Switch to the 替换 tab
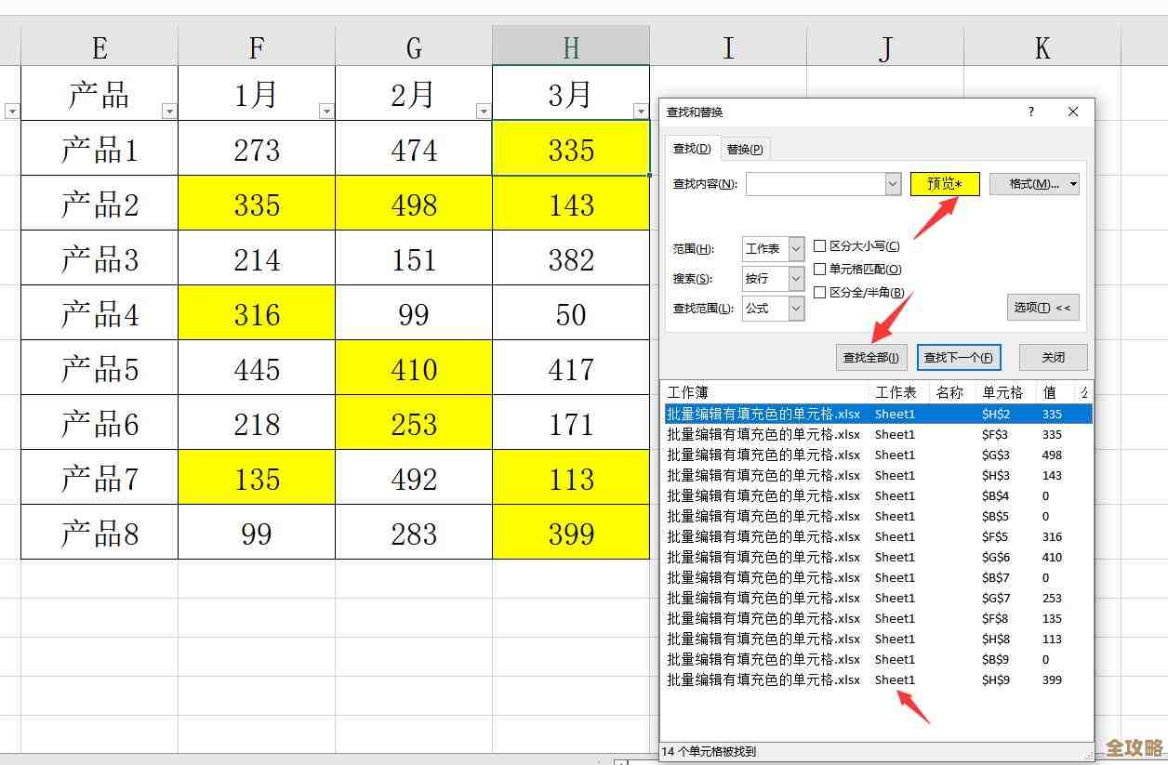The height and width of the screenshot is (765, 1168). pos(744,148)
